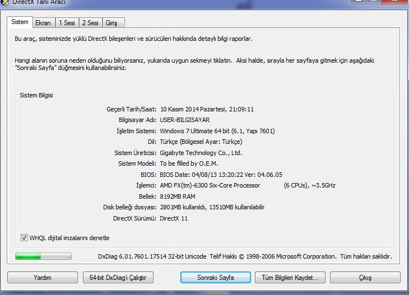Click AMD FX(tm)-6300 Six-Core Processor text
This screenshot has width=409, height=295.
click(x=210, y=185)
